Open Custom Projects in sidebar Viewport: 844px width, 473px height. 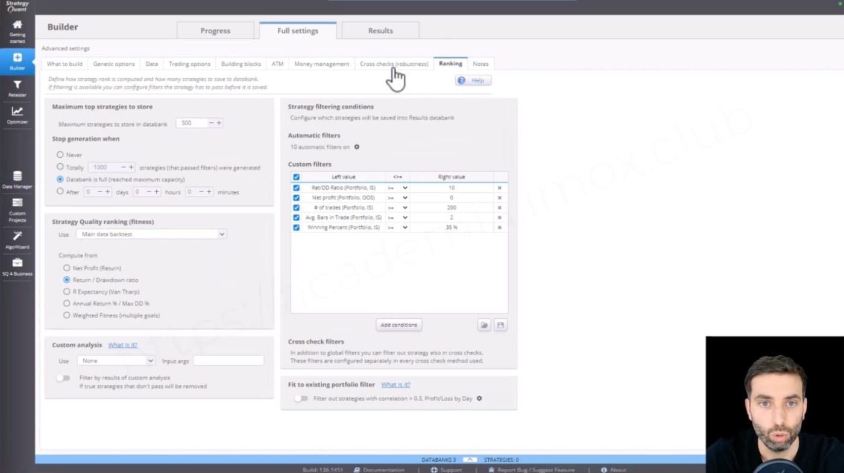click(17, 209)
